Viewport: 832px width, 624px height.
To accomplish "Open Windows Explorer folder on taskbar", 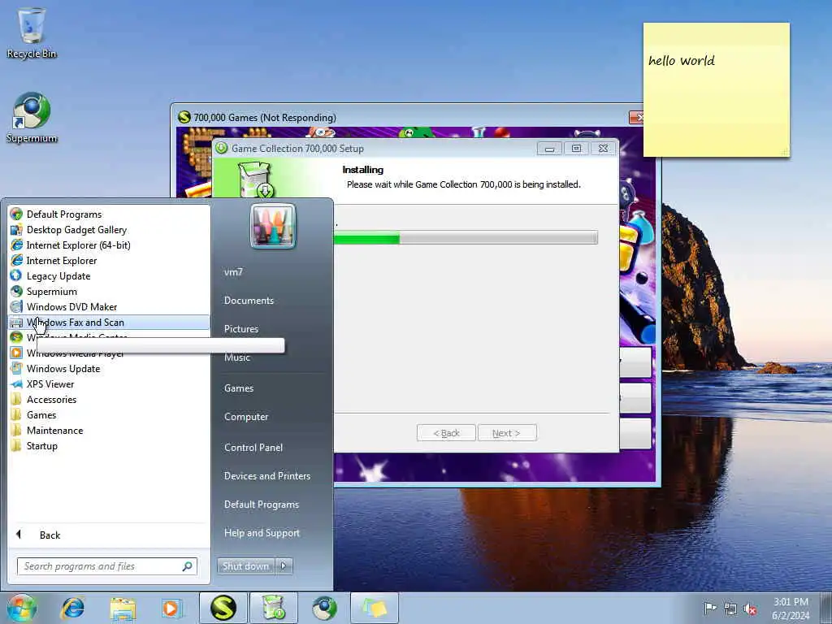I will point(123,608).
